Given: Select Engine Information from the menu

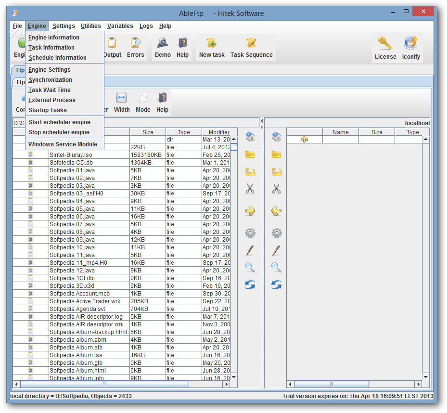Looking at the screenshot, I should coord(64,38).
